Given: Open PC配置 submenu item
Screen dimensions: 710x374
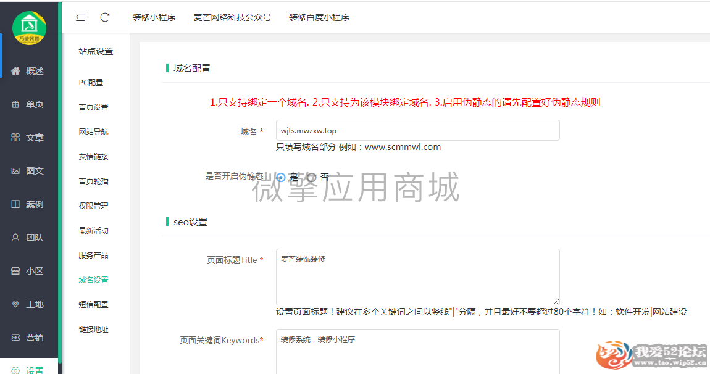Looking at the screenshot, I should tap(91, 83).
